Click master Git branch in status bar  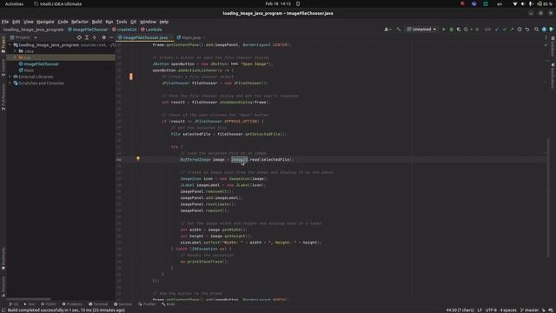[529, 310]
